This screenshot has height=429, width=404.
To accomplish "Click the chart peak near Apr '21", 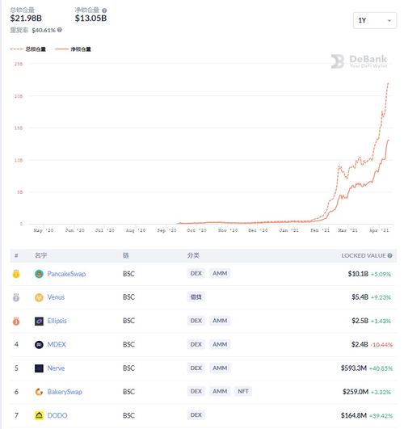I will click(388, 83).
